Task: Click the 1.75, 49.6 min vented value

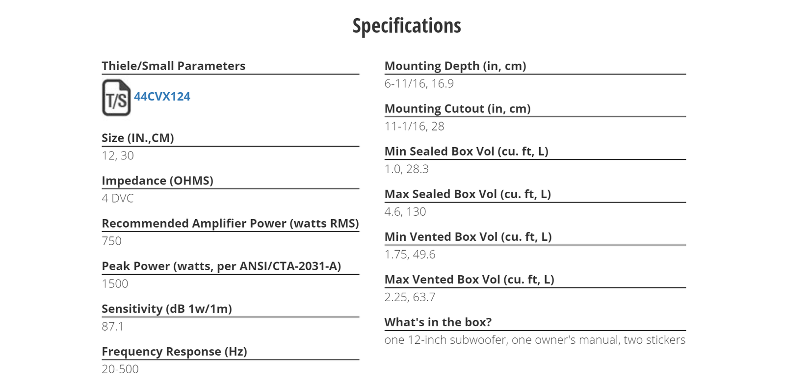Action: pyautogui.click(x=410, y=254)
